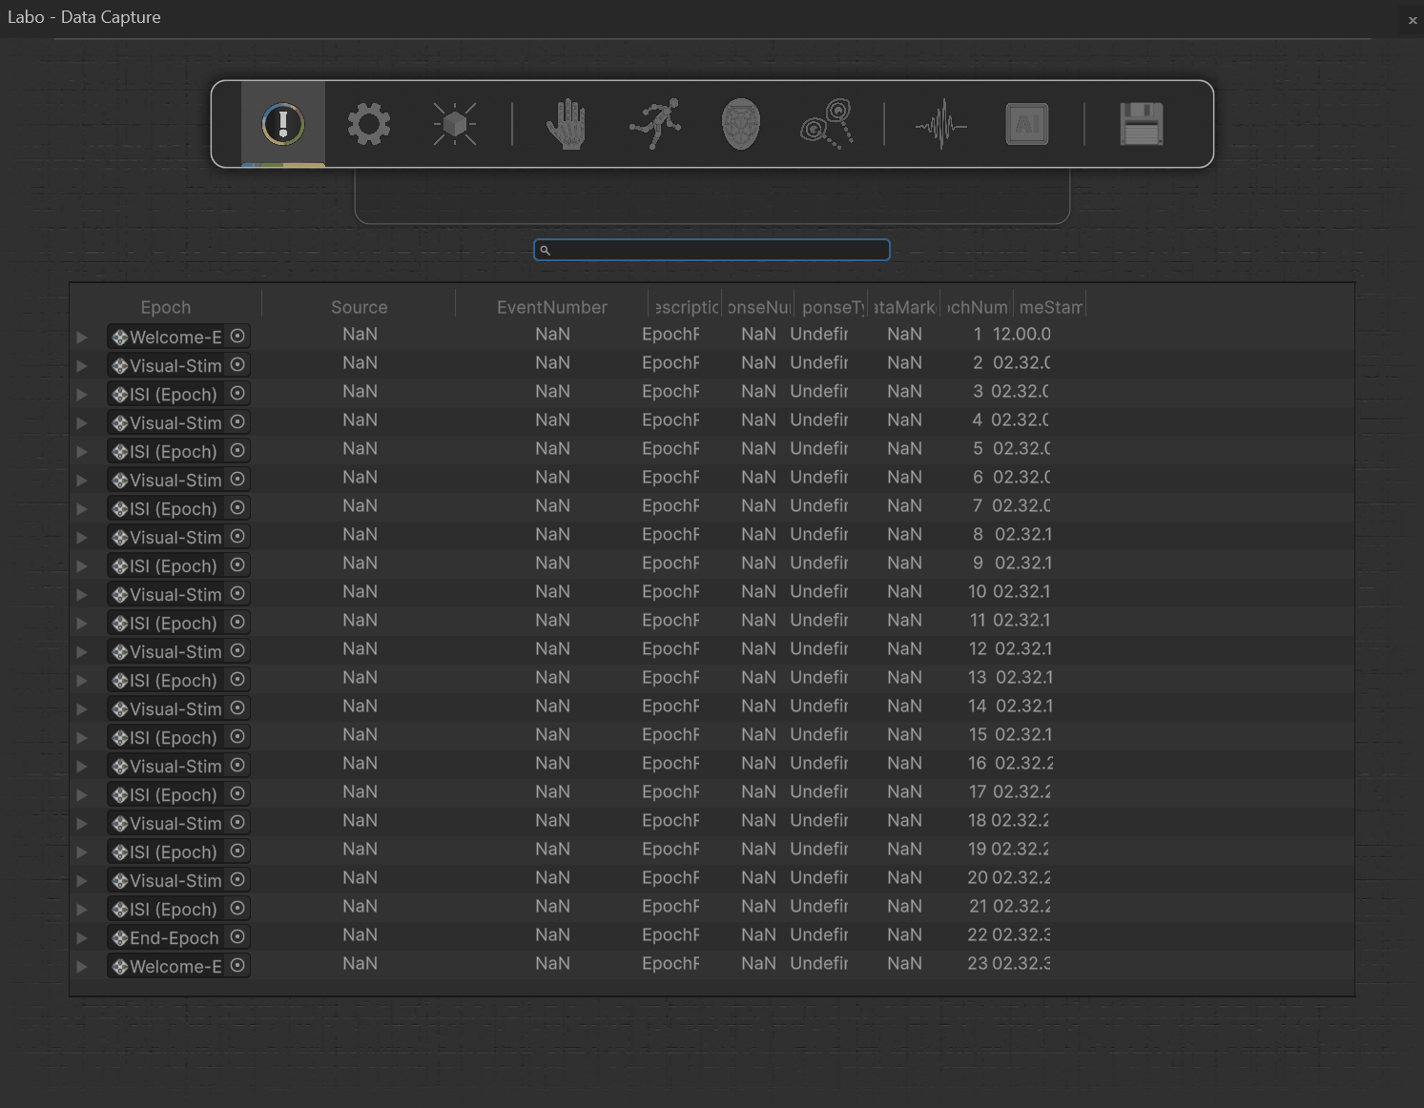Sort by the EventNumber column header
The width and height of the screenshot is (1424, 1108).
[x=551, y=307]
